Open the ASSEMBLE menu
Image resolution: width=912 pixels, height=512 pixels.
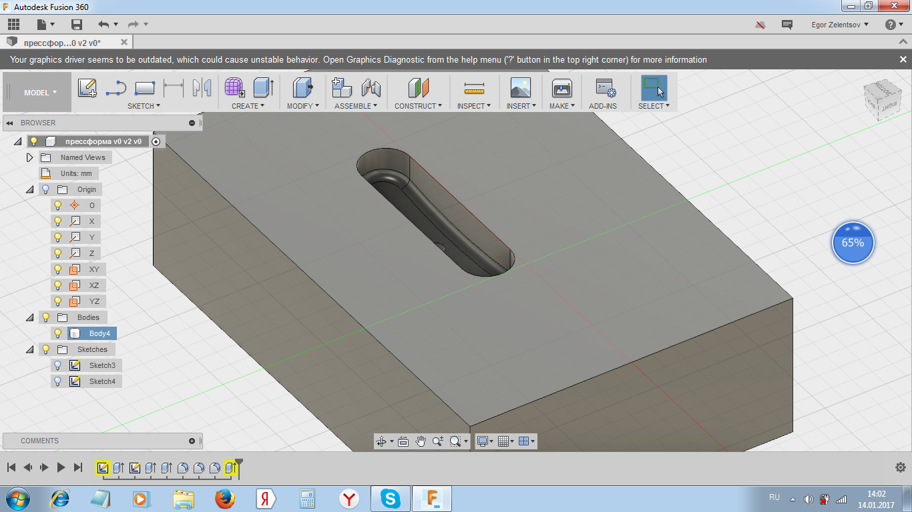356,106
